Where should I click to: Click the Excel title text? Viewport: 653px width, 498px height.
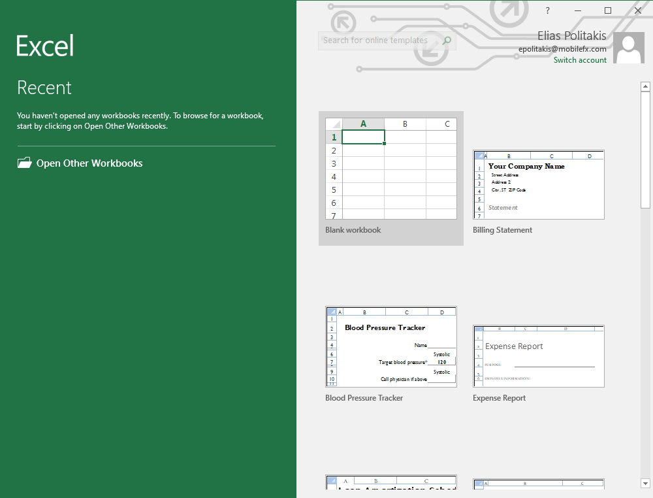click(46, 46)
